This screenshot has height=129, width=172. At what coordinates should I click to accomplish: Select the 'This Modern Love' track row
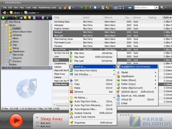point(112,43)
